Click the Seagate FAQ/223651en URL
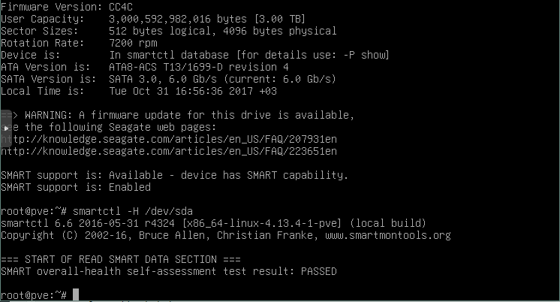This screenshot has height=302, width=560. [169, 151]
